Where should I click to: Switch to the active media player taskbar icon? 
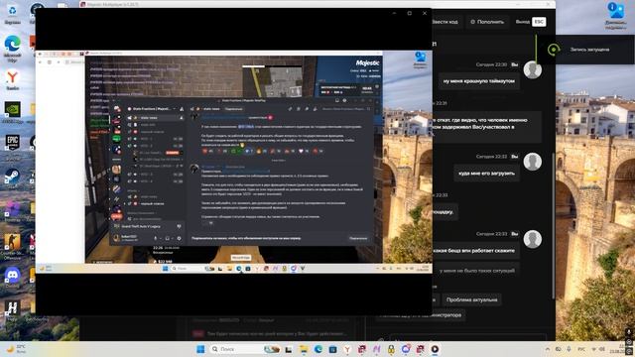[435, 349]
